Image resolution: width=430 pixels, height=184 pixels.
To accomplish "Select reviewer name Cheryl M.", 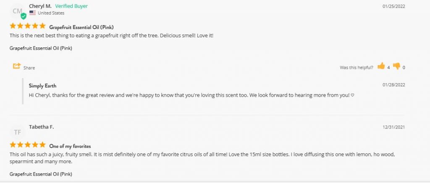I will [40, 6].
